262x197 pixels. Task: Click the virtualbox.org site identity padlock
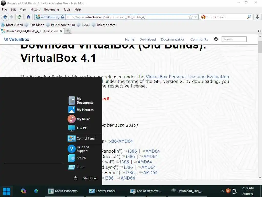pyautogui.click(x=62, y=17)
